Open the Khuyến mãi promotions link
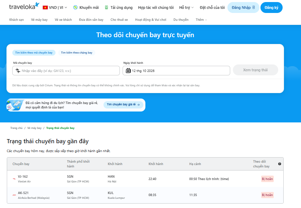This screenshot has height=208, width=301. click(89, 8)
